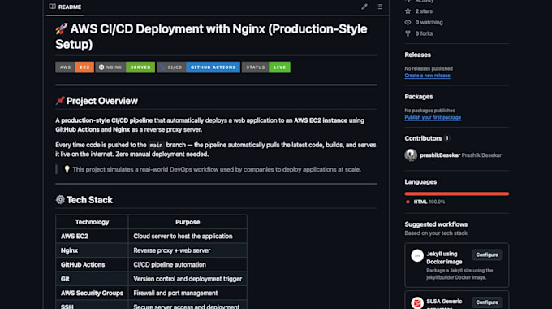552x309 pixels.
Task: Click the Suggested workflows heading
Action: (x=436, y=224)
